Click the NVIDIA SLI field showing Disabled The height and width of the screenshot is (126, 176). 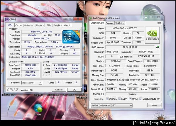click(x=133, y=94)
